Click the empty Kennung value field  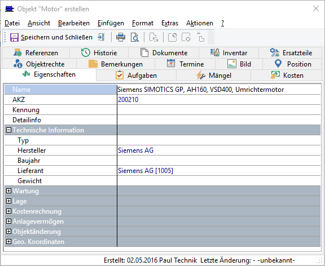click(219, 110)
